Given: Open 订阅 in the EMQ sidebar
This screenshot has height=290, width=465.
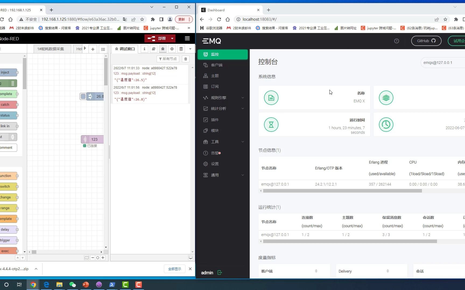Looking at the screenshot, I should pyautogui.click(x=223, y=86).
